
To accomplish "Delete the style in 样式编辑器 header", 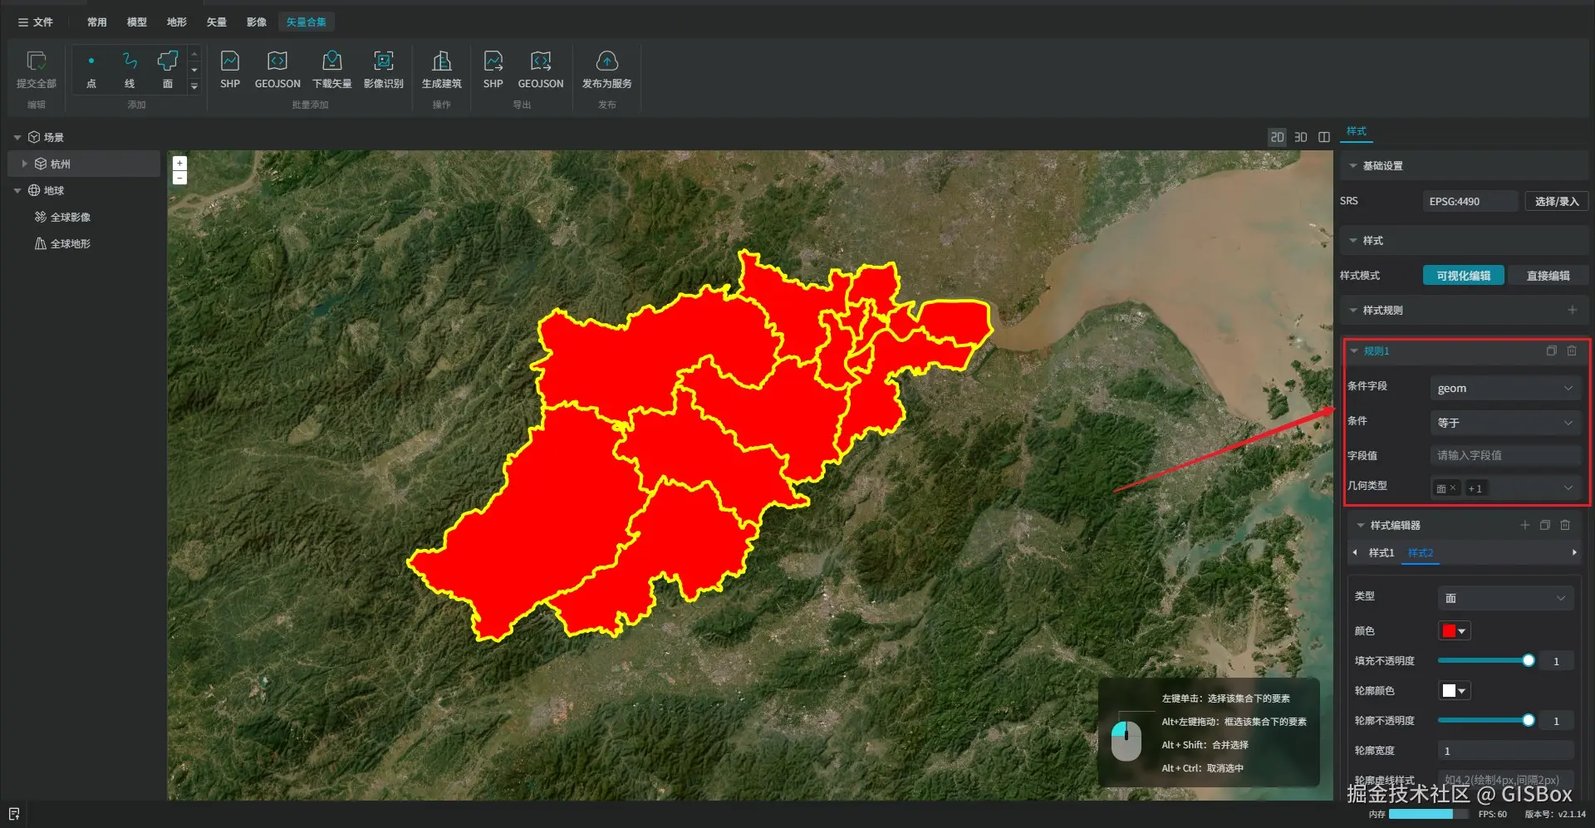I will click(1565, 525).
